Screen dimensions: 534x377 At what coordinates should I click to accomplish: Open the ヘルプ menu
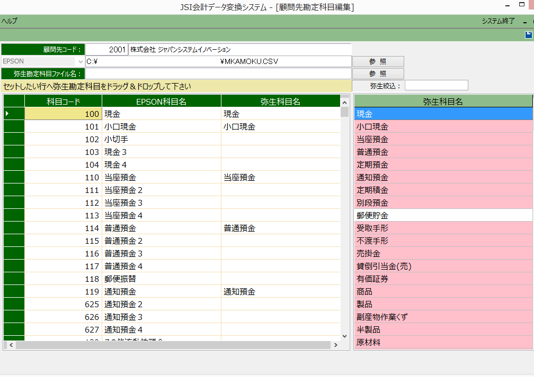click(x=9, y=21)
